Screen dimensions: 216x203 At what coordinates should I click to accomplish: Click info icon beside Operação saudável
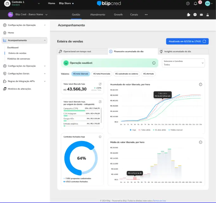(x=154, y=63)
